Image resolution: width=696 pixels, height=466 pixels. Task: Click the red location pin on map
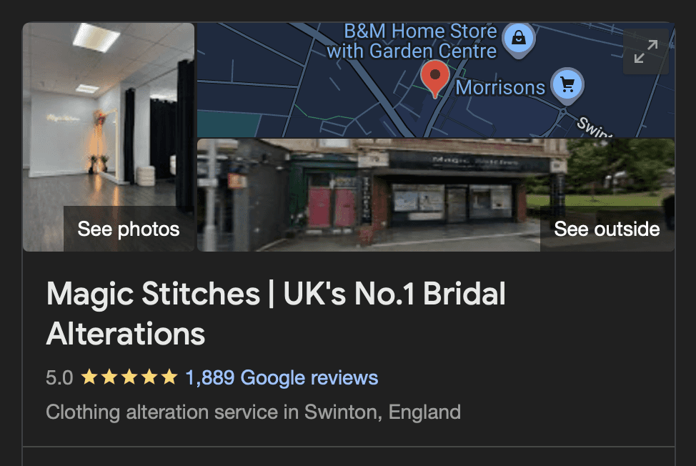click(x=435, y=79)
